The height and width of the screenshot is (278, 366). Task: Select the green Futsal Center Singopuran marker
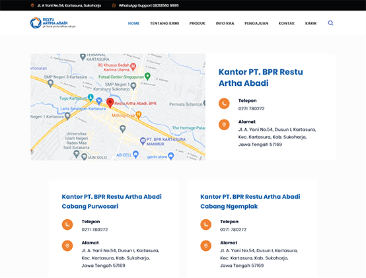[147, 76]
